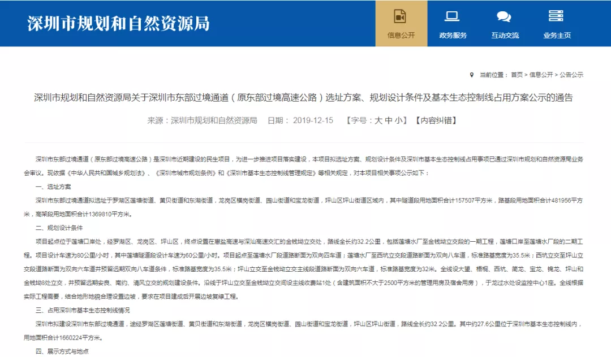Click the 内容纠错 link

[435, 120]
